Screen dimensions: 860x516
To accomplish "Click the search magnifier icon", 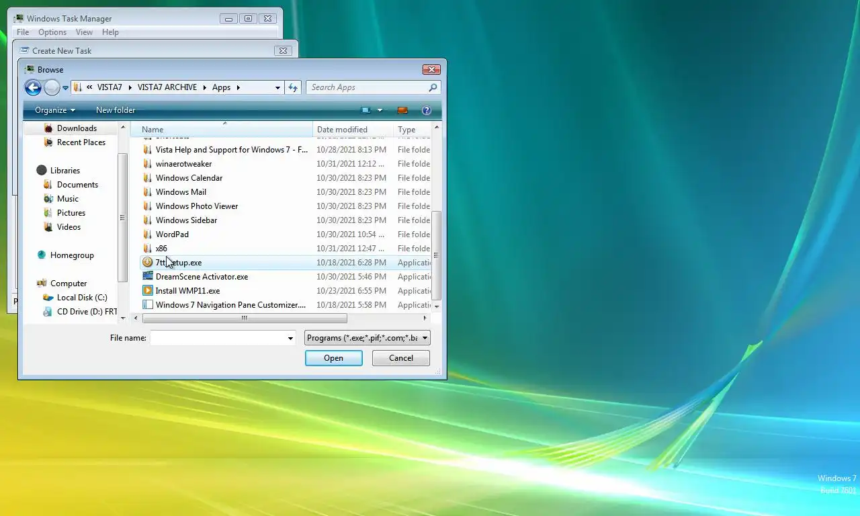I will point(433,87).
